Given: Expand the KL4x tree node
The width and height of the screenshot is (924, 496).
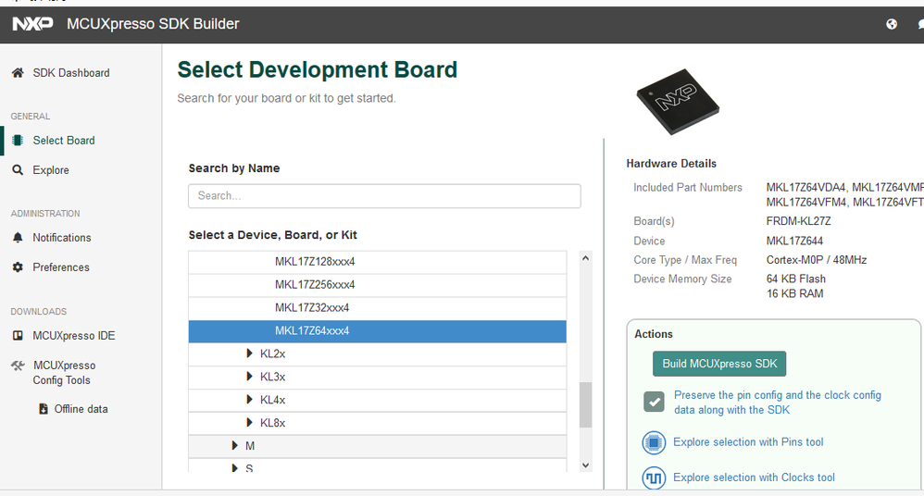Looking at the screenshot, I should (249, 400).
